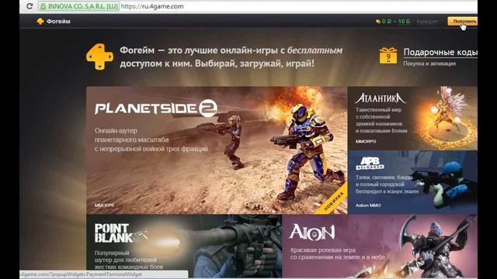Open the APB Reloaded game tile

coord(412,182)
